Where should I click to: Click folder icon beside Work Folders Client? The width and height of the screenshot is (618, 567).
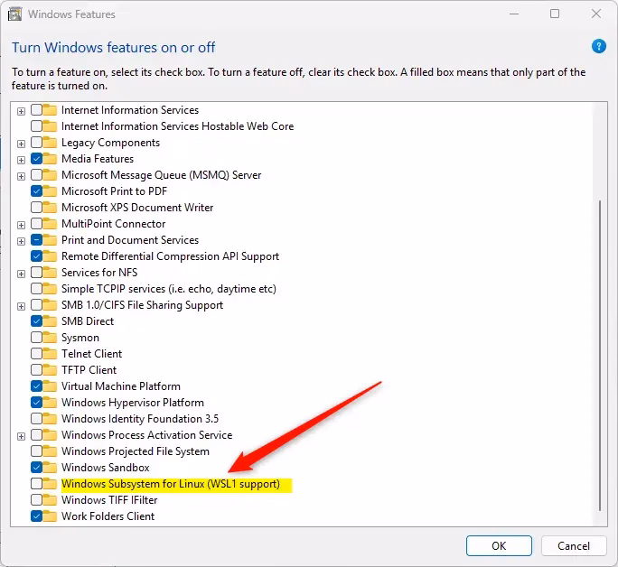tap(51, 516)
